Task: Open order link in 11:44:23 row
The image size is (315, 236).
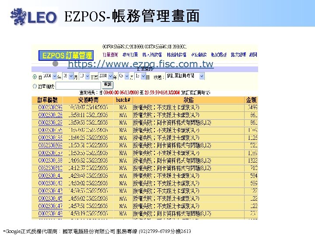Action: [50, 138]
